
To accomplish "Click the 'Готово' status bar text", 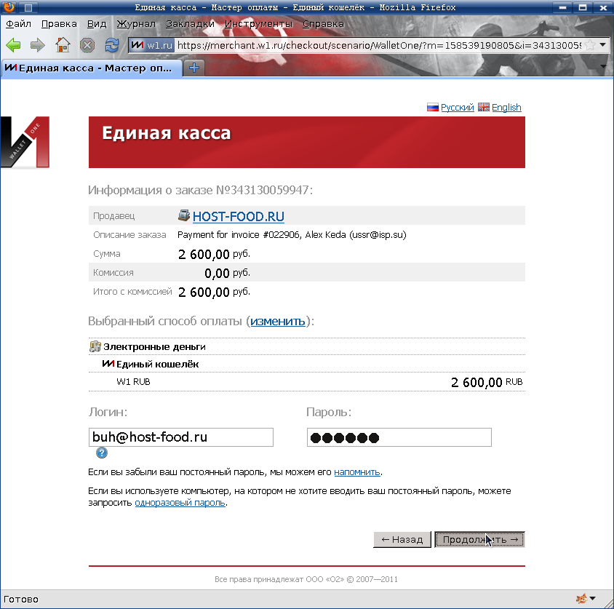I will coord(21,600).
